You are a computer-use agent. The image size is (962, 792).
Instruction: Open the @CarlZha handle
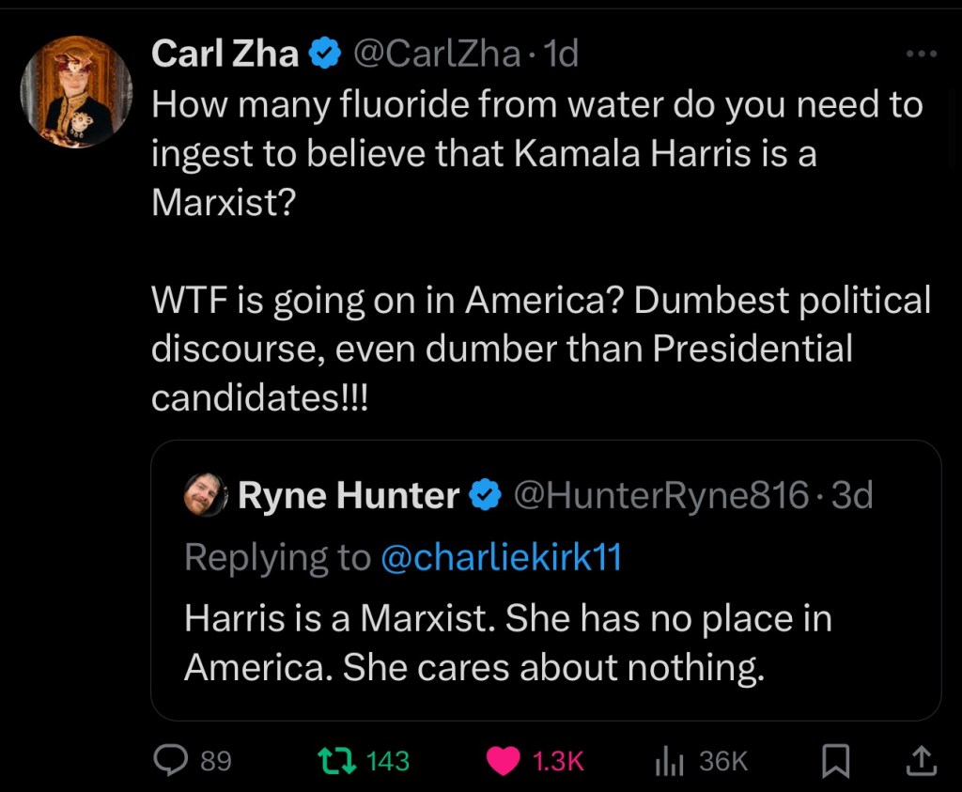coord(436,54)
